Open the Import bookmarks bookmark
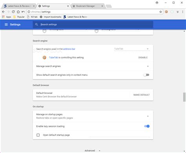The height and width of the screenshot is (153, 186). point(51,17)
